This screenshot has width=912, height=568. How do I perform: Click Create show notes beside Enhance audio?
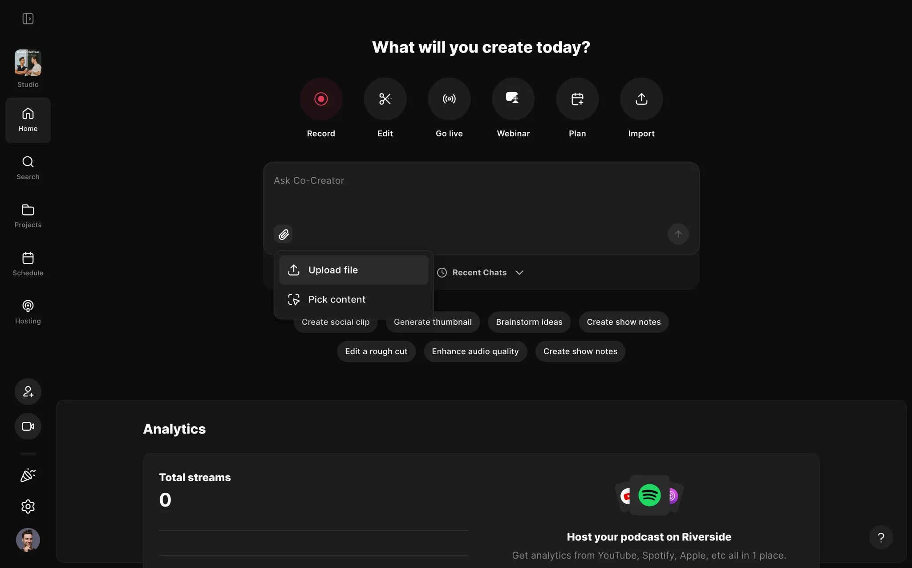pyautogui.click(x=580, y=351)
